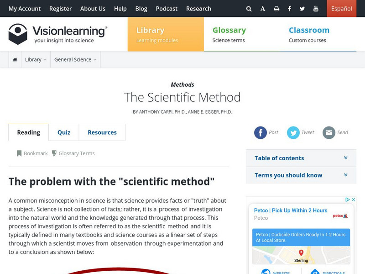Toggle Glossary Terms highlighting
This screenshot has width=365, height=274.
coord(73,153)
